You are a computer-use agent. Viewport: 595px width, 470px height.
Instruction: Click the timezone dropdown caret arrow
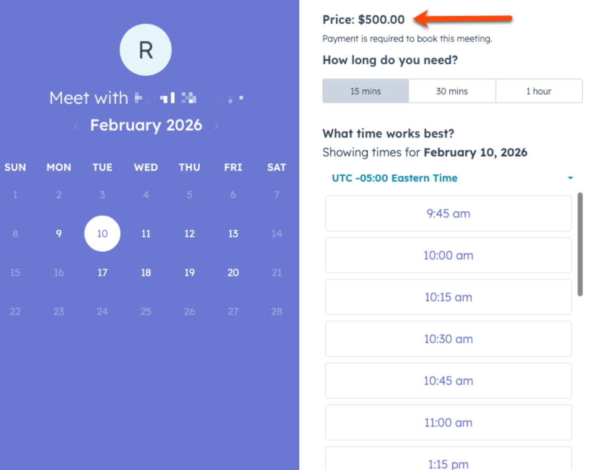pos(570,178)
